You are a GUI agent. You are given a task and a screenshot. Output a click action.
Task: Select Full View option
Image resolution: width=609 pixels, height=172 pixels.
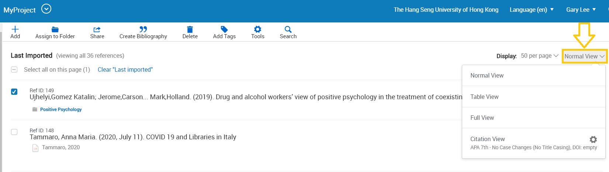482,118
